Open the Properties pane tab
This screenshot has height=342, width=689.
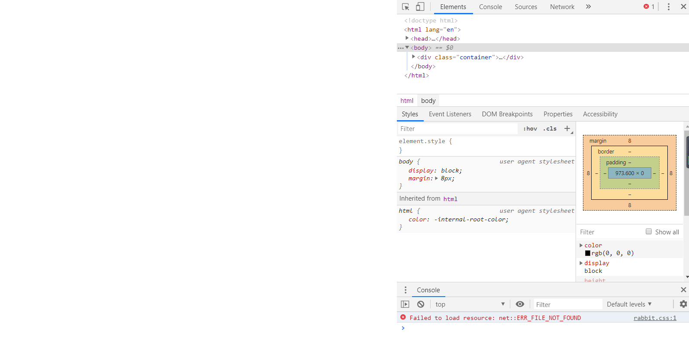pyautogui.click(x=558, y=114)
